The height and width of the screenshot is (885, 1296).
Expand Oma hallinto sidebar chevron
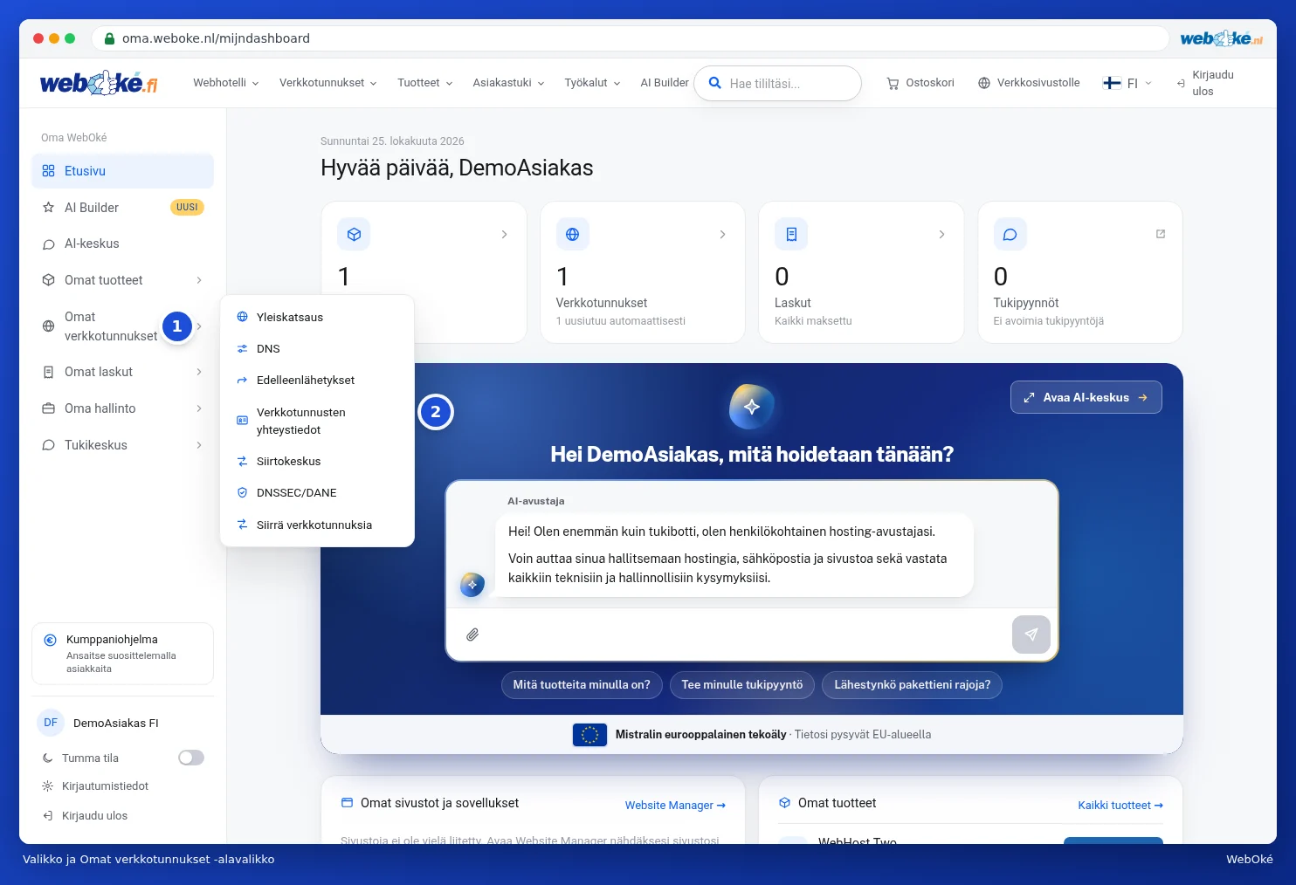point(199,408)
